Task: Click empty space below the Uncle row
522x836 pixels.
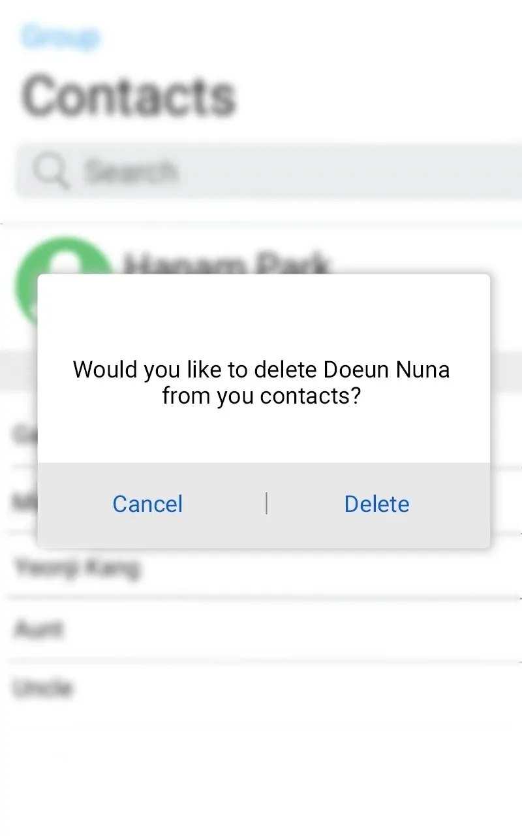Action: [261, 764]
